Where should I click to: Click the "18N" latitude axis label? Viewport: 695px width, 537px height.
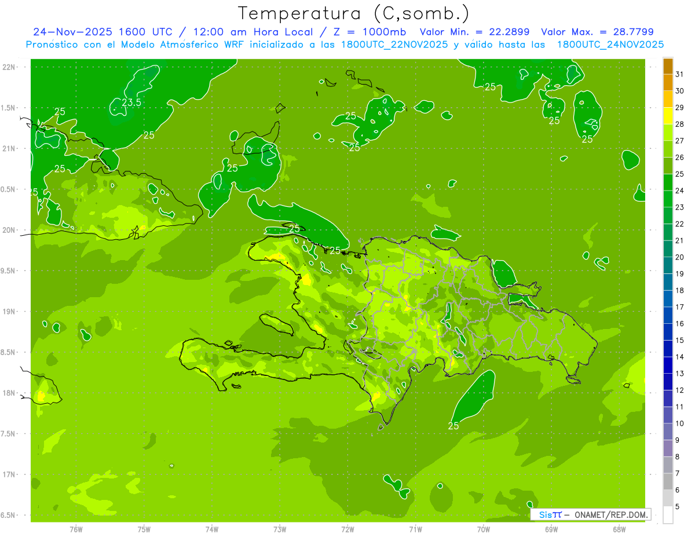9,393
